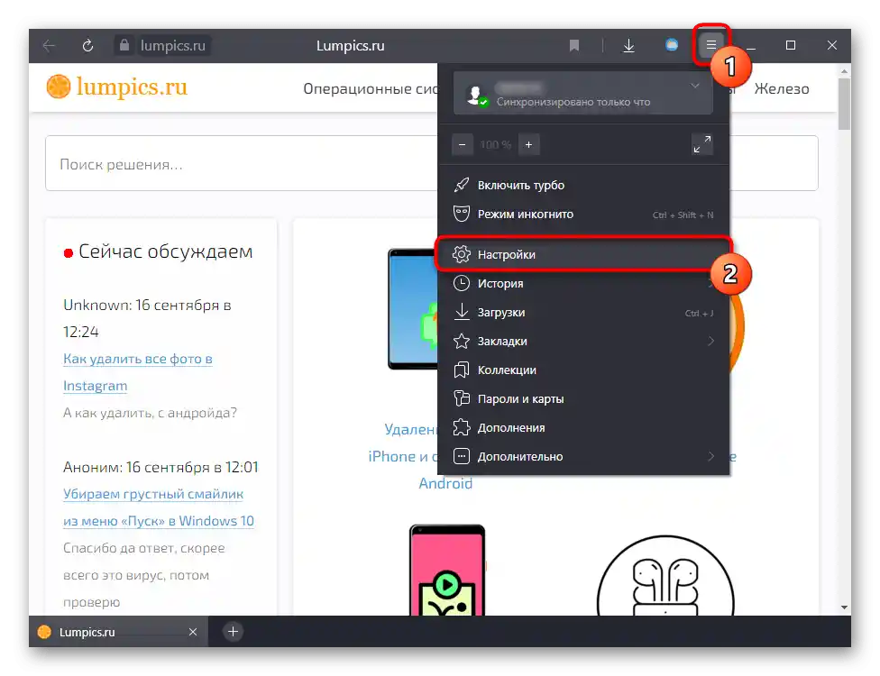Click the blue tablet Android thumbnail
This screenshot has height=676, width=880.
click(x=413, y=309)
